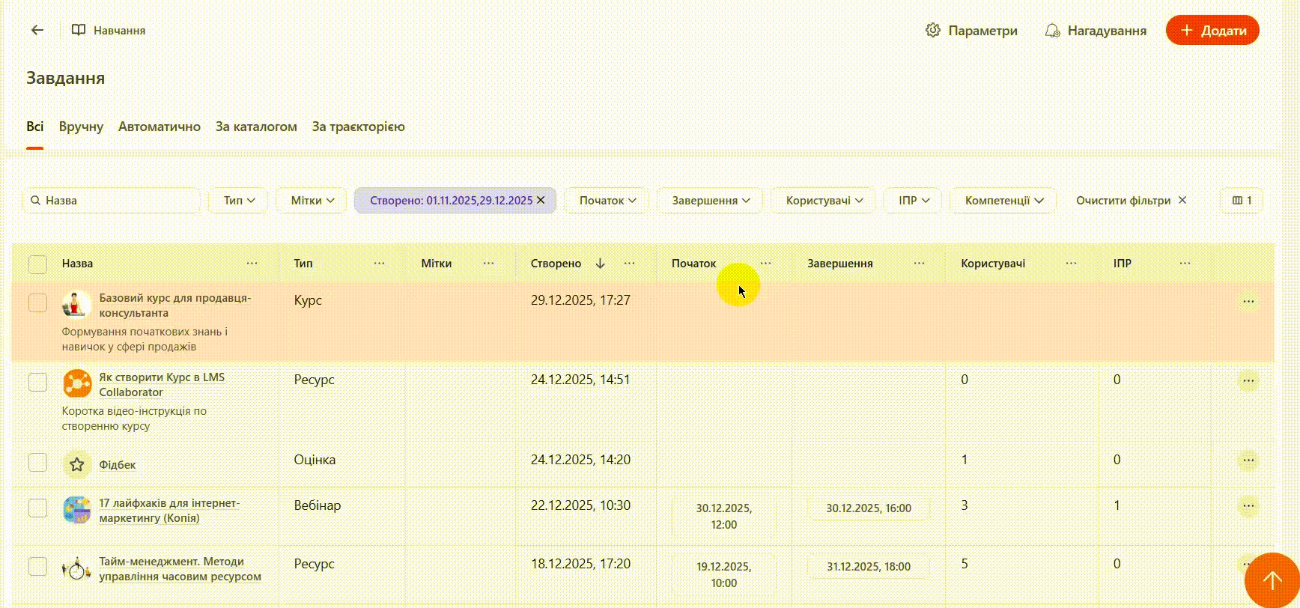Open Назва column options ellipsis
The height and width of the screenshot is (608, 1300).
point(252,264)
